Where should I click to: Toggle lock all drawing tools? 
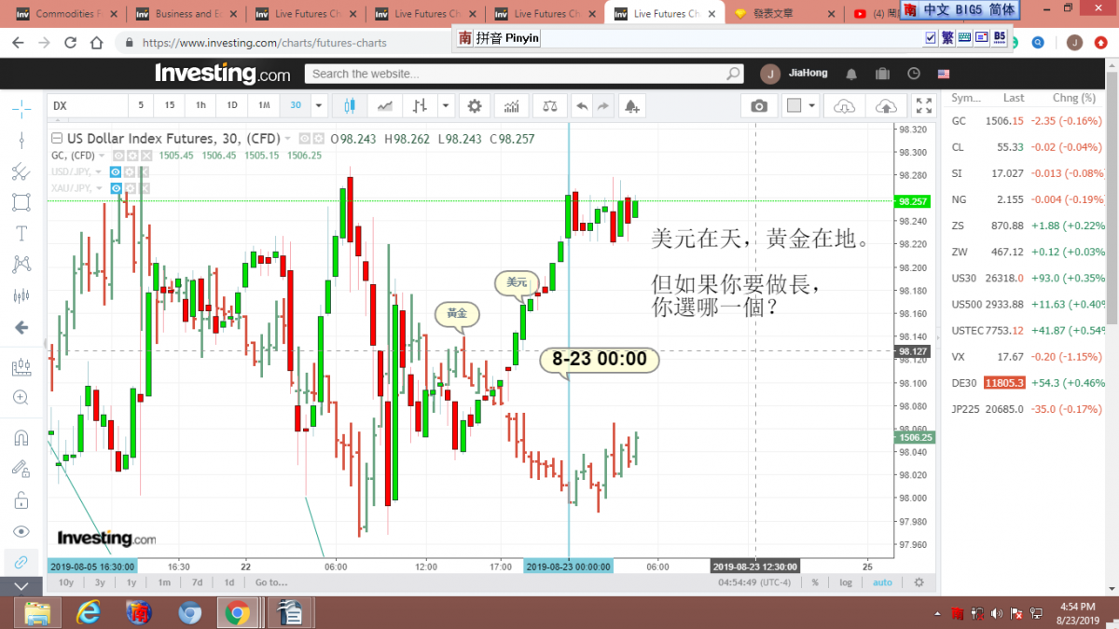coord(21,500)
